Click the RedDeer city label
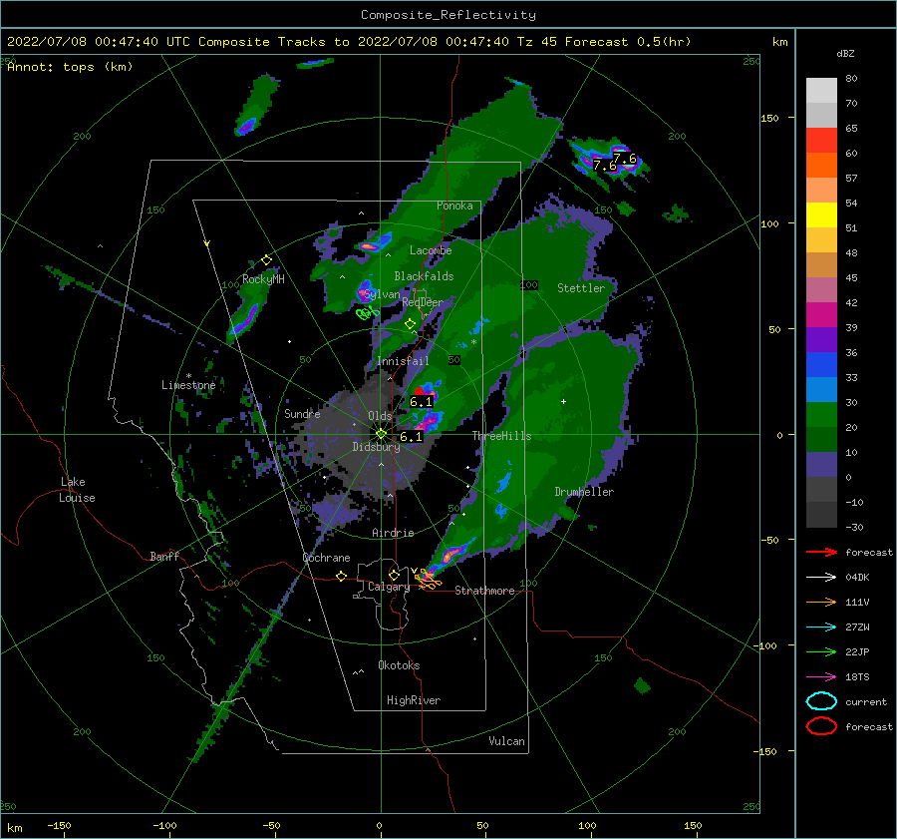 tap(423, 302)
